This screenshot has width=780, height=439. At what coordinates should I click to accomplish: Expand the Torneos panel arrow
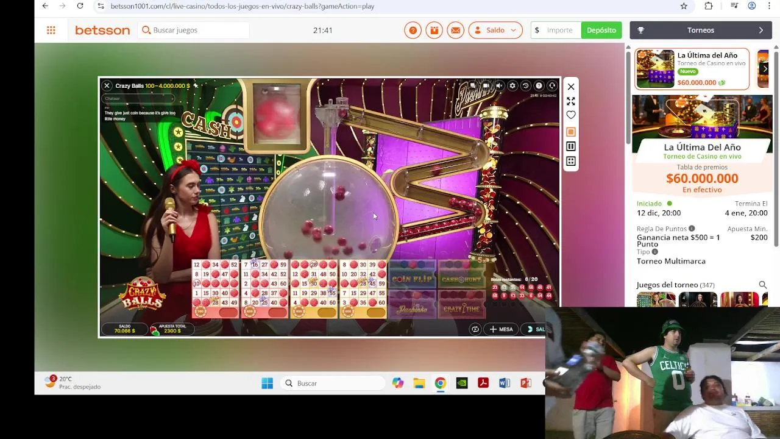coord(761,30)
